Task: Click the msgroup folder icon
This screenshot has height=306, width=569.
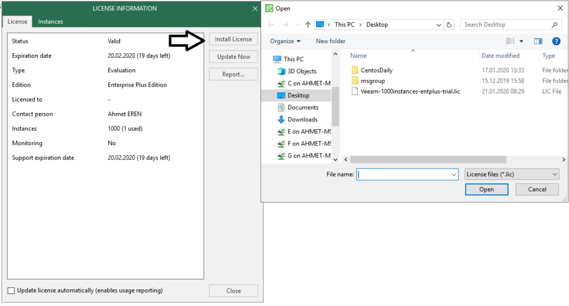Action: tap(355, 80)
